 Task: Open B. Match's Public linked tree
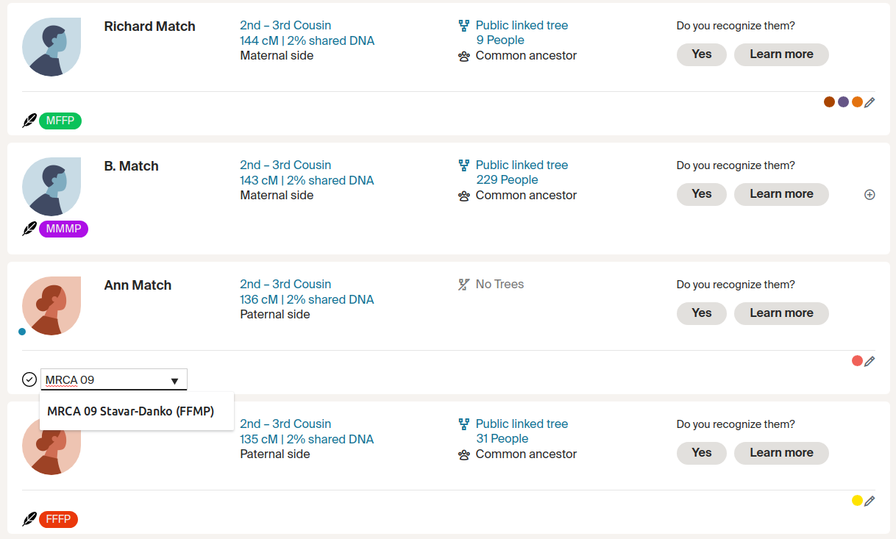click(522, 165)
